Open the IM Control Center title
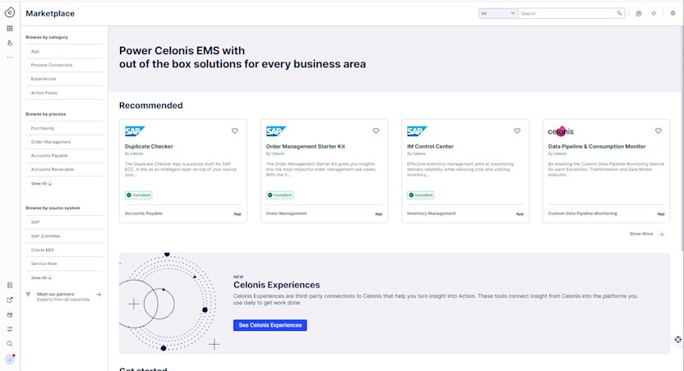The image size is (684, 371). (430, 146)
